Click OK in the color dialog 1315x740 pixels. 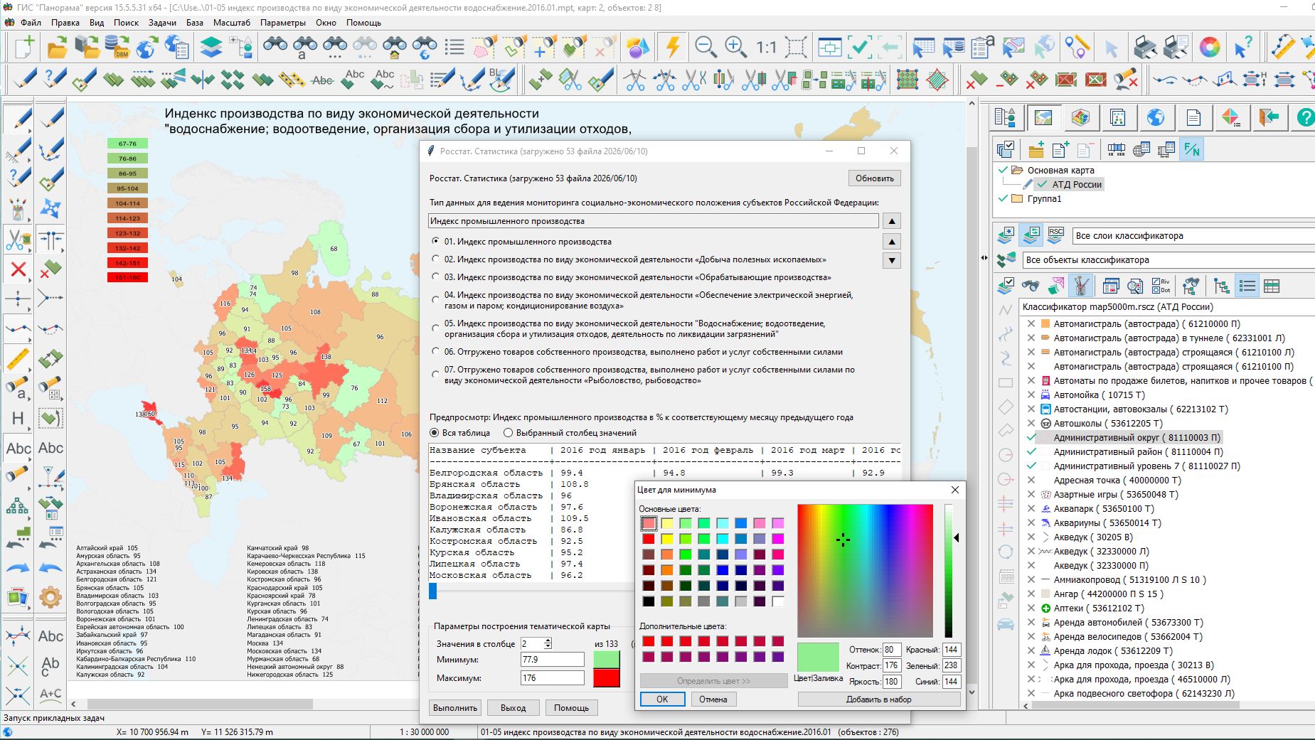pyautogui.click(x=662, y=699)
